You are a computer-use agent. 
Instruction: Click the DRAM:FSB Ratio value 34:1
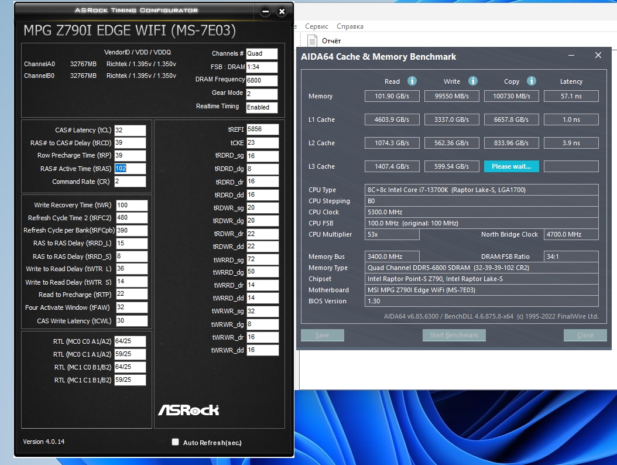coord(571,257)
